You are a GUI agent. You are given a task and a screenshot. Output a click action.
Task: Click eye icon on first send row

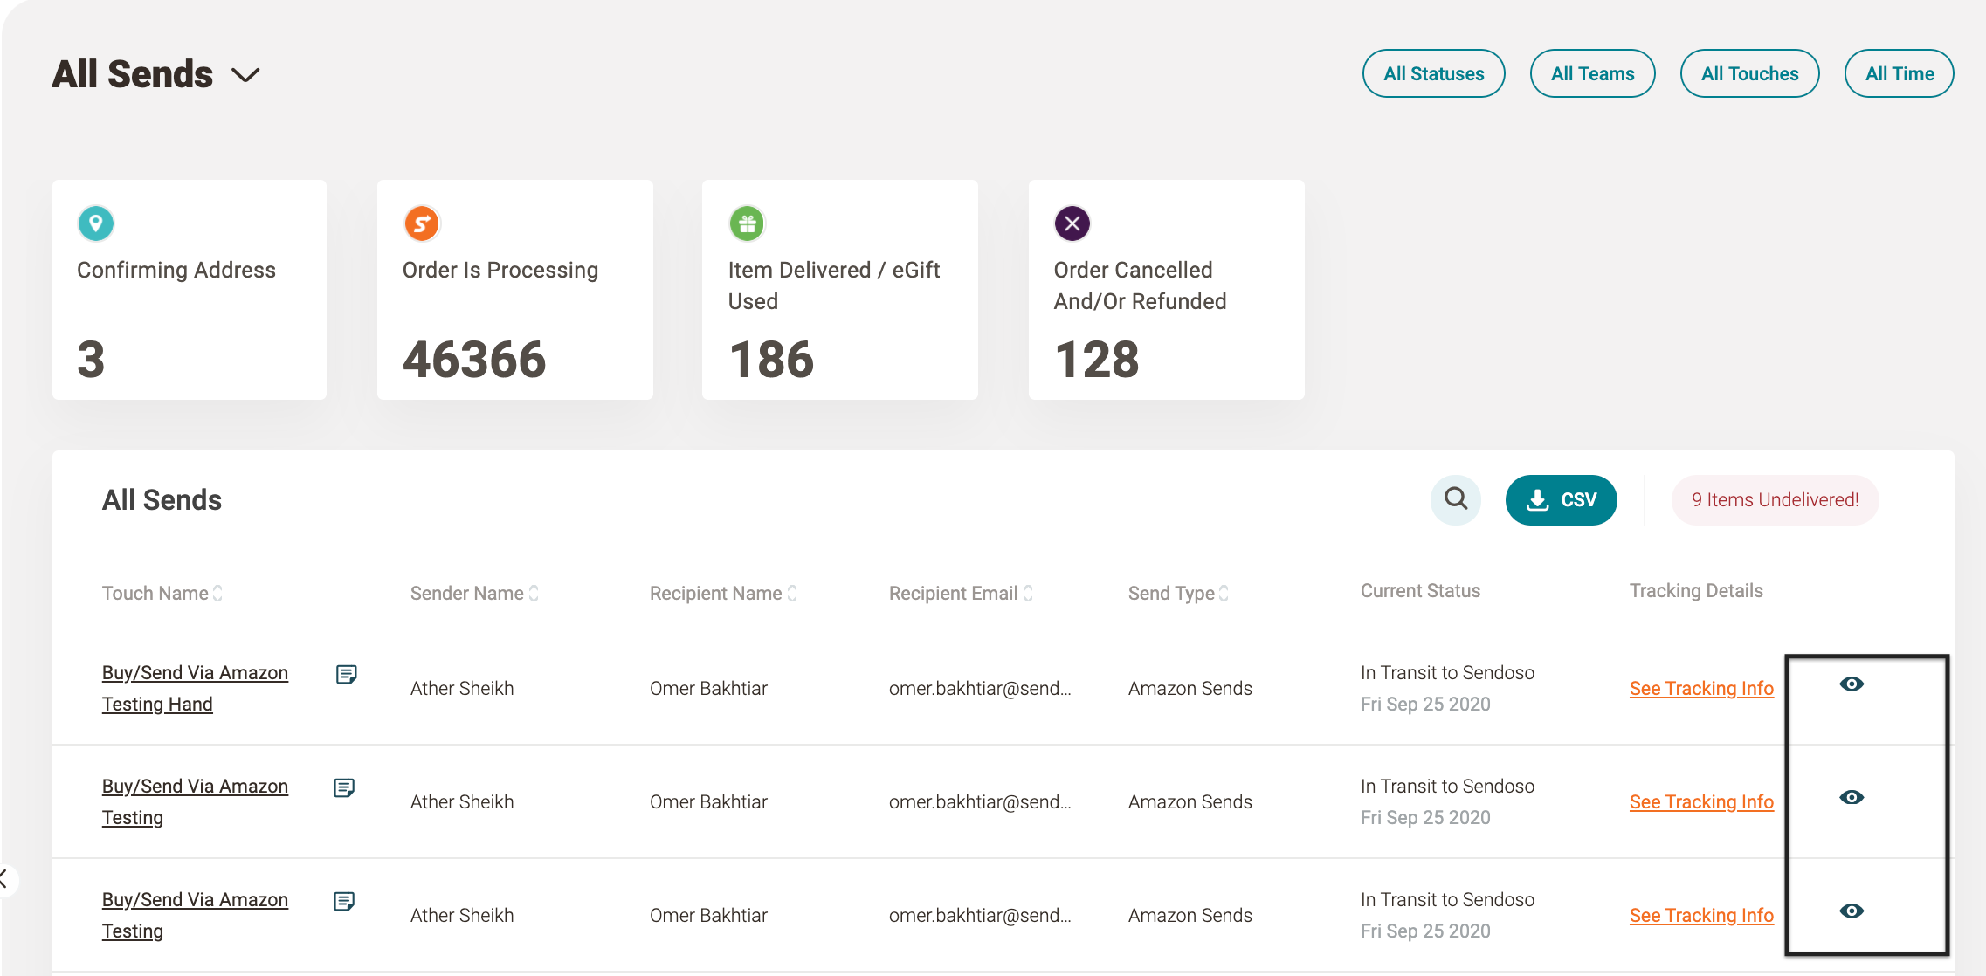(x=1851, y=684)
